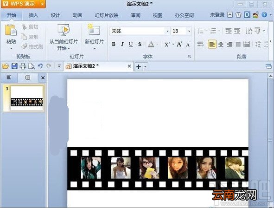Open new document dropdown arrow
The width and height of the screenshot is (274, 208).
point(145,67)
